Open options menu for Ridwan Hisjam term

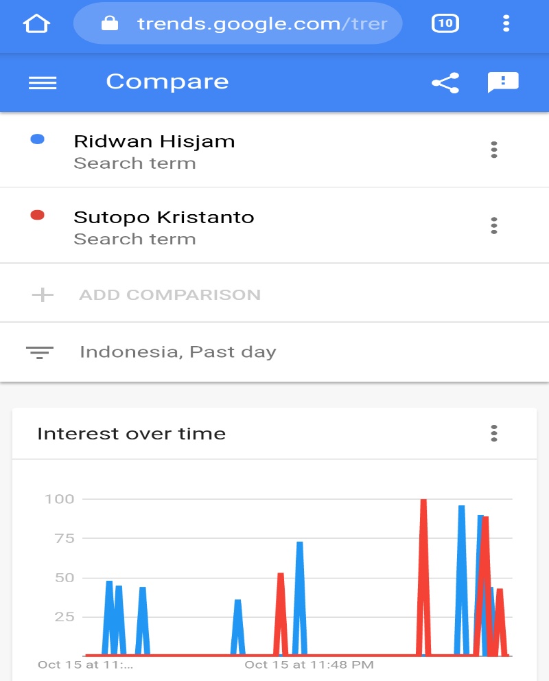coord(494,150)
